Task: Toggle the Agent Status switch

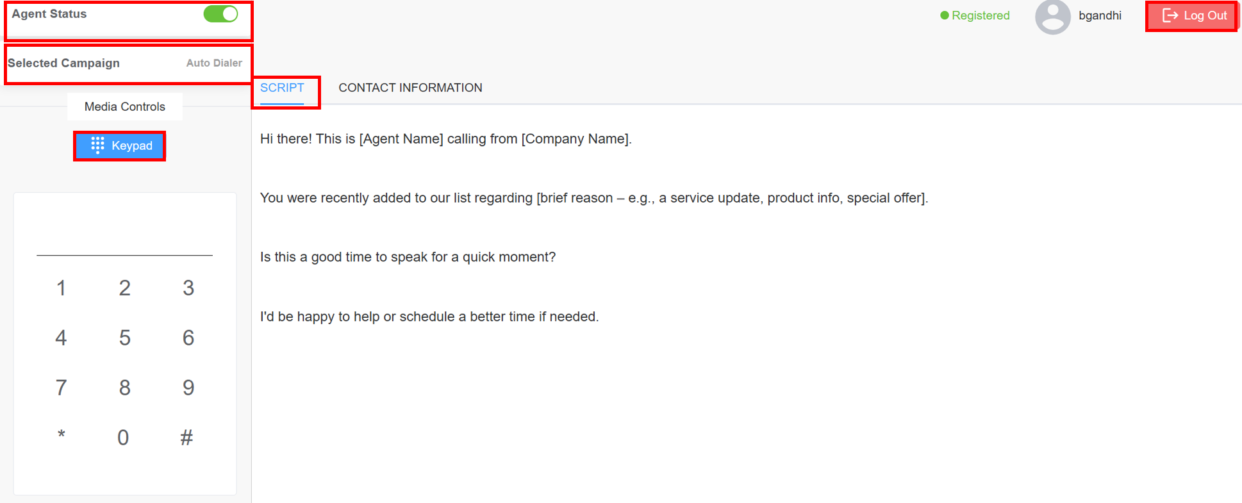Action: (220, 14)
